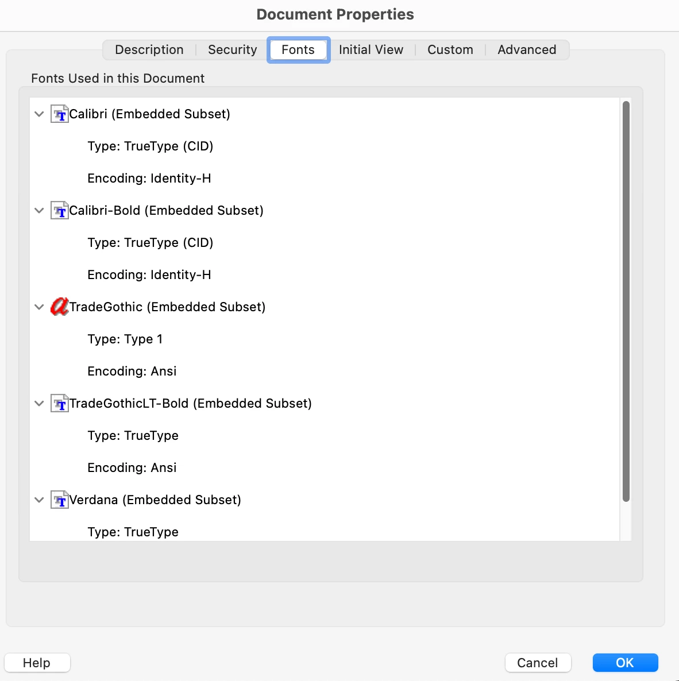Switch to the Advanced tab
Screen dimensions: 679x681
[527, 49]
